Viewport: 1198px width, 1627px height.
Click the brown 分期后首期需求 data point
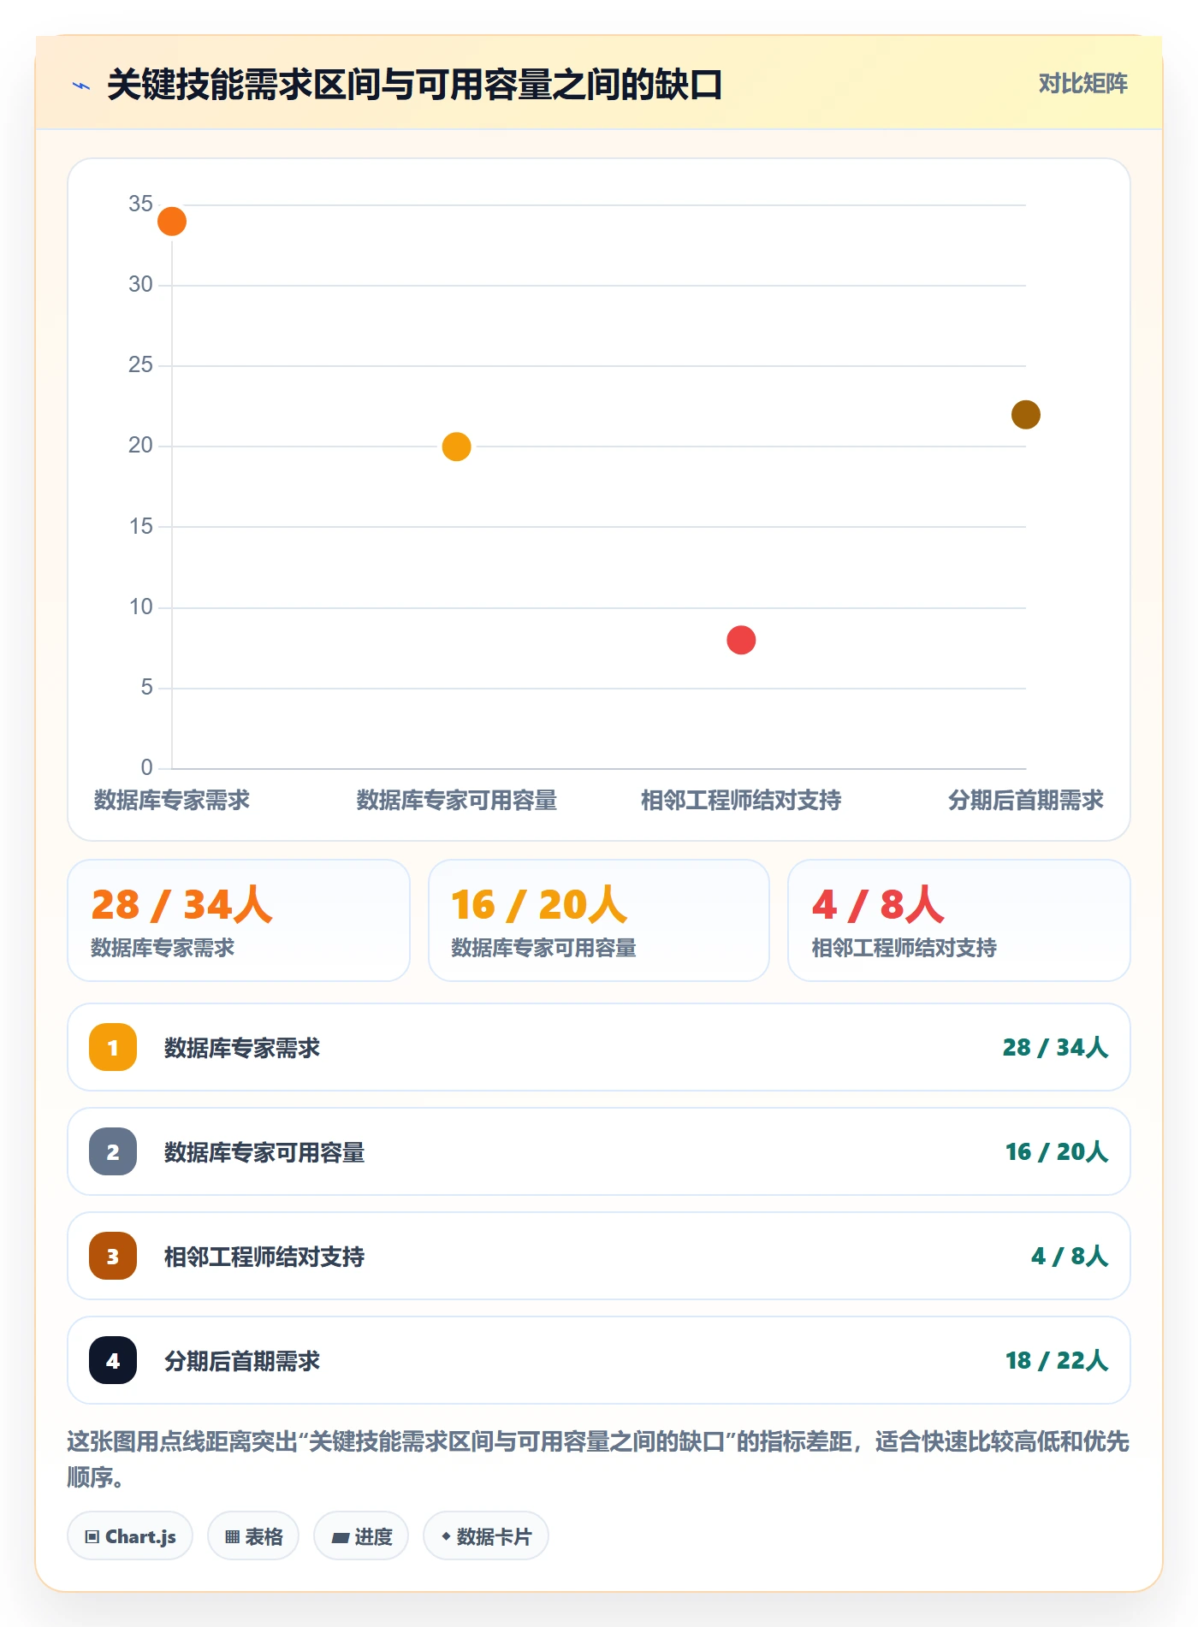tap(1026, 415)
